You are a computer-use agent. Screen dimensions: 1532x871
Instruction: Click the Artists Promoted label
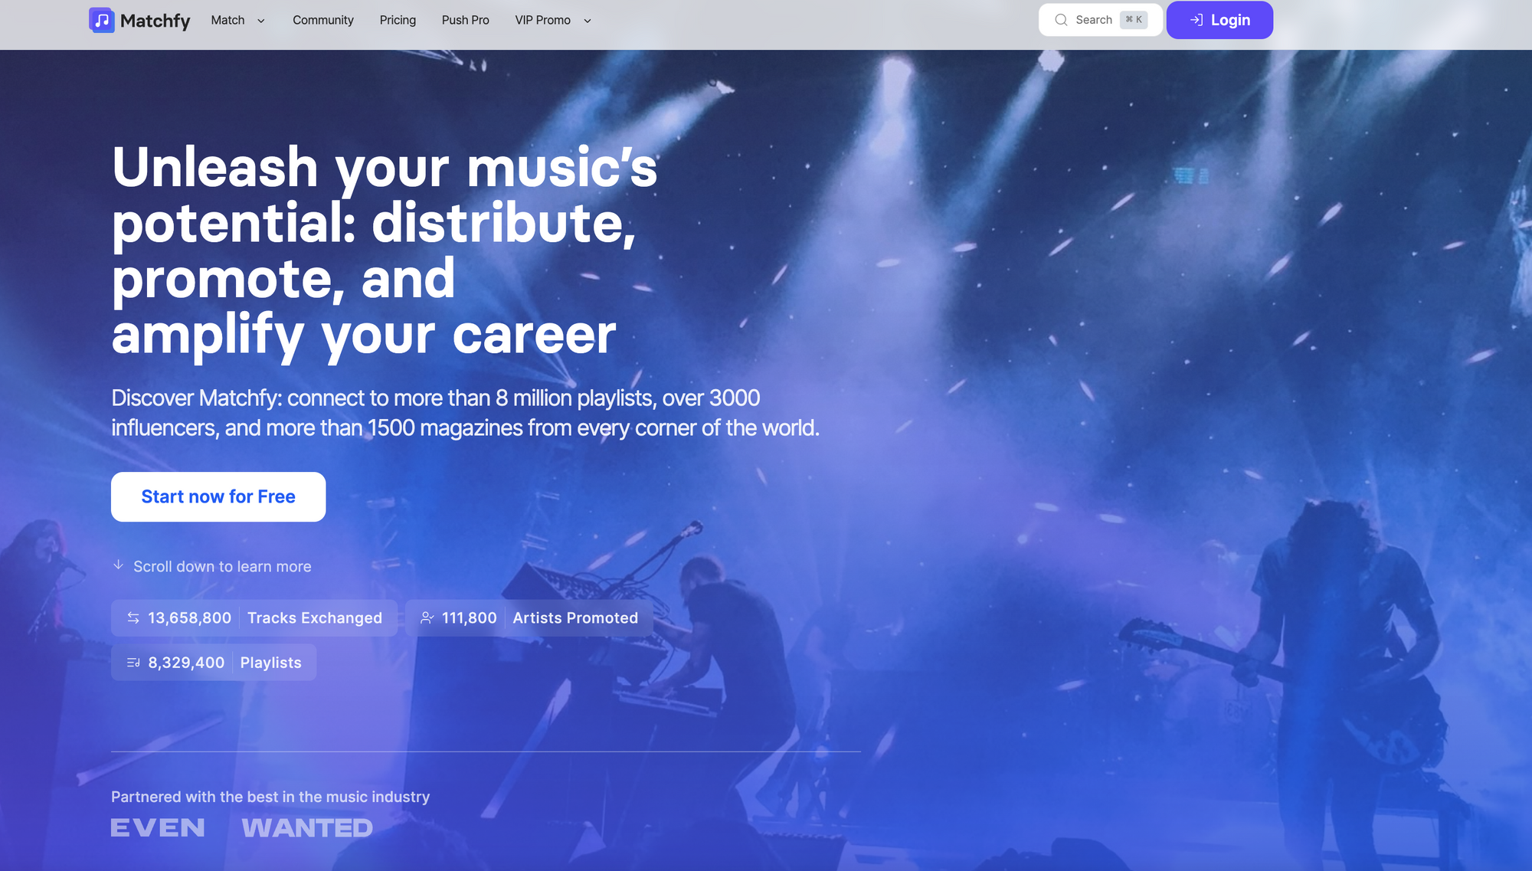point(575,617)
